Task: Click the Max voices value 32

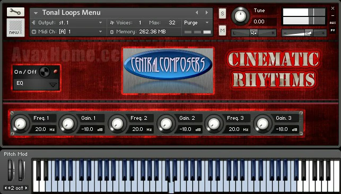Action: (172, 23)
